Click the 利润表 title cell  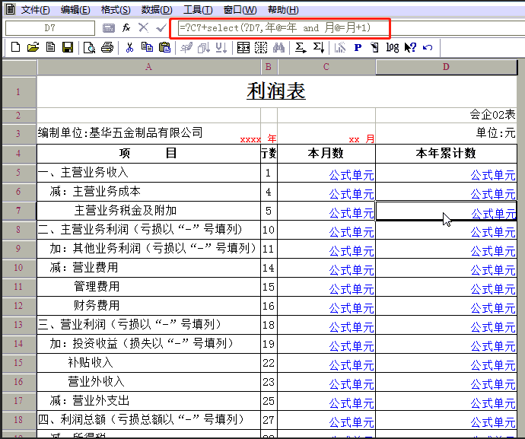[x=276, y=91]
